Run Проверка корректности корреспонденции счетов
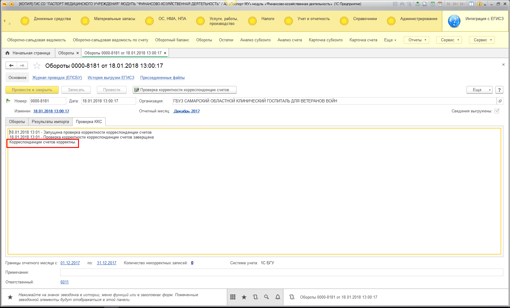Screen dimensions: 510x308 point(184,90)
